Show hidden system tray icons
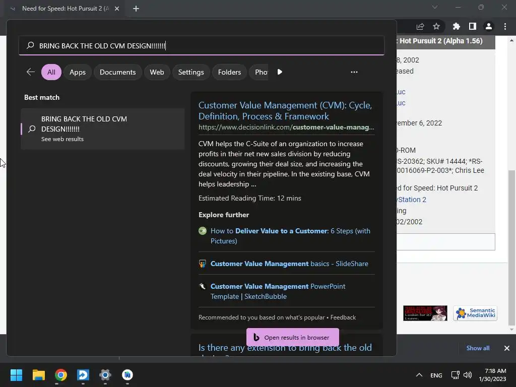Screen dimensions: 516x387 (419, 375)
